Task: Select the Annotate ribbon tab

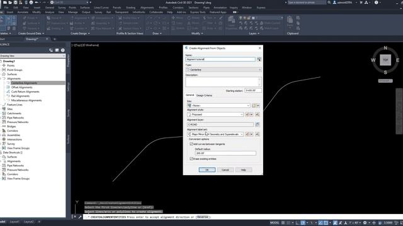Action: pyautogui.click(x=23, y=12)
